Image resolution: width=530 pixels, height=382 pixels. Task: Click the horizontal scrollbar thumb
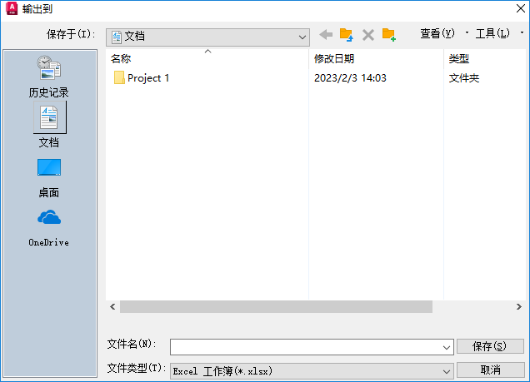[x=276, y=307]
